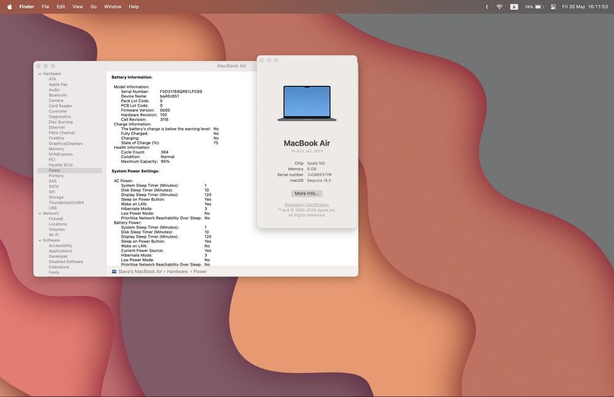Select Apple Pay in the sidebar
Image resolution: width=614 pixels, height=397 pixels.
pos(58,85)
